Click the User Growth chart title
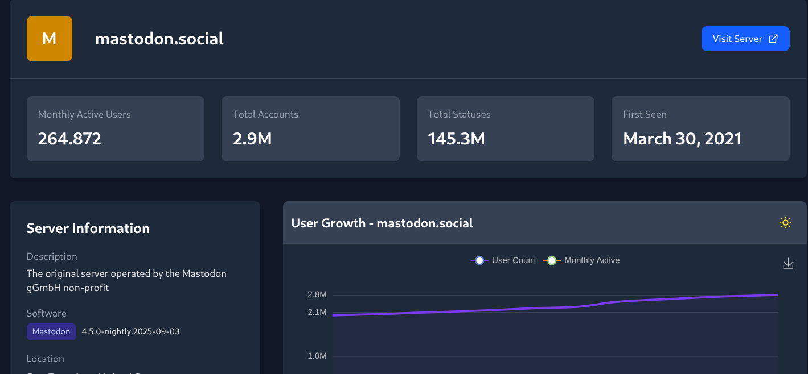 click(382, 223)
